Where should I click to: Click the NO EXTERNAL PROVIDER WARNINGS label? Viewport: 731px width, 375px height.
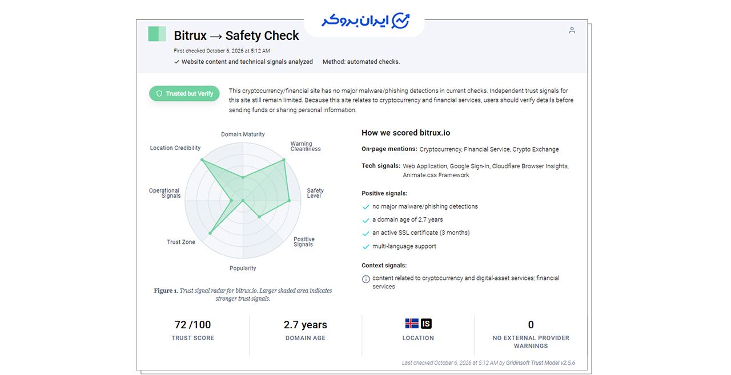coord(531,342)
